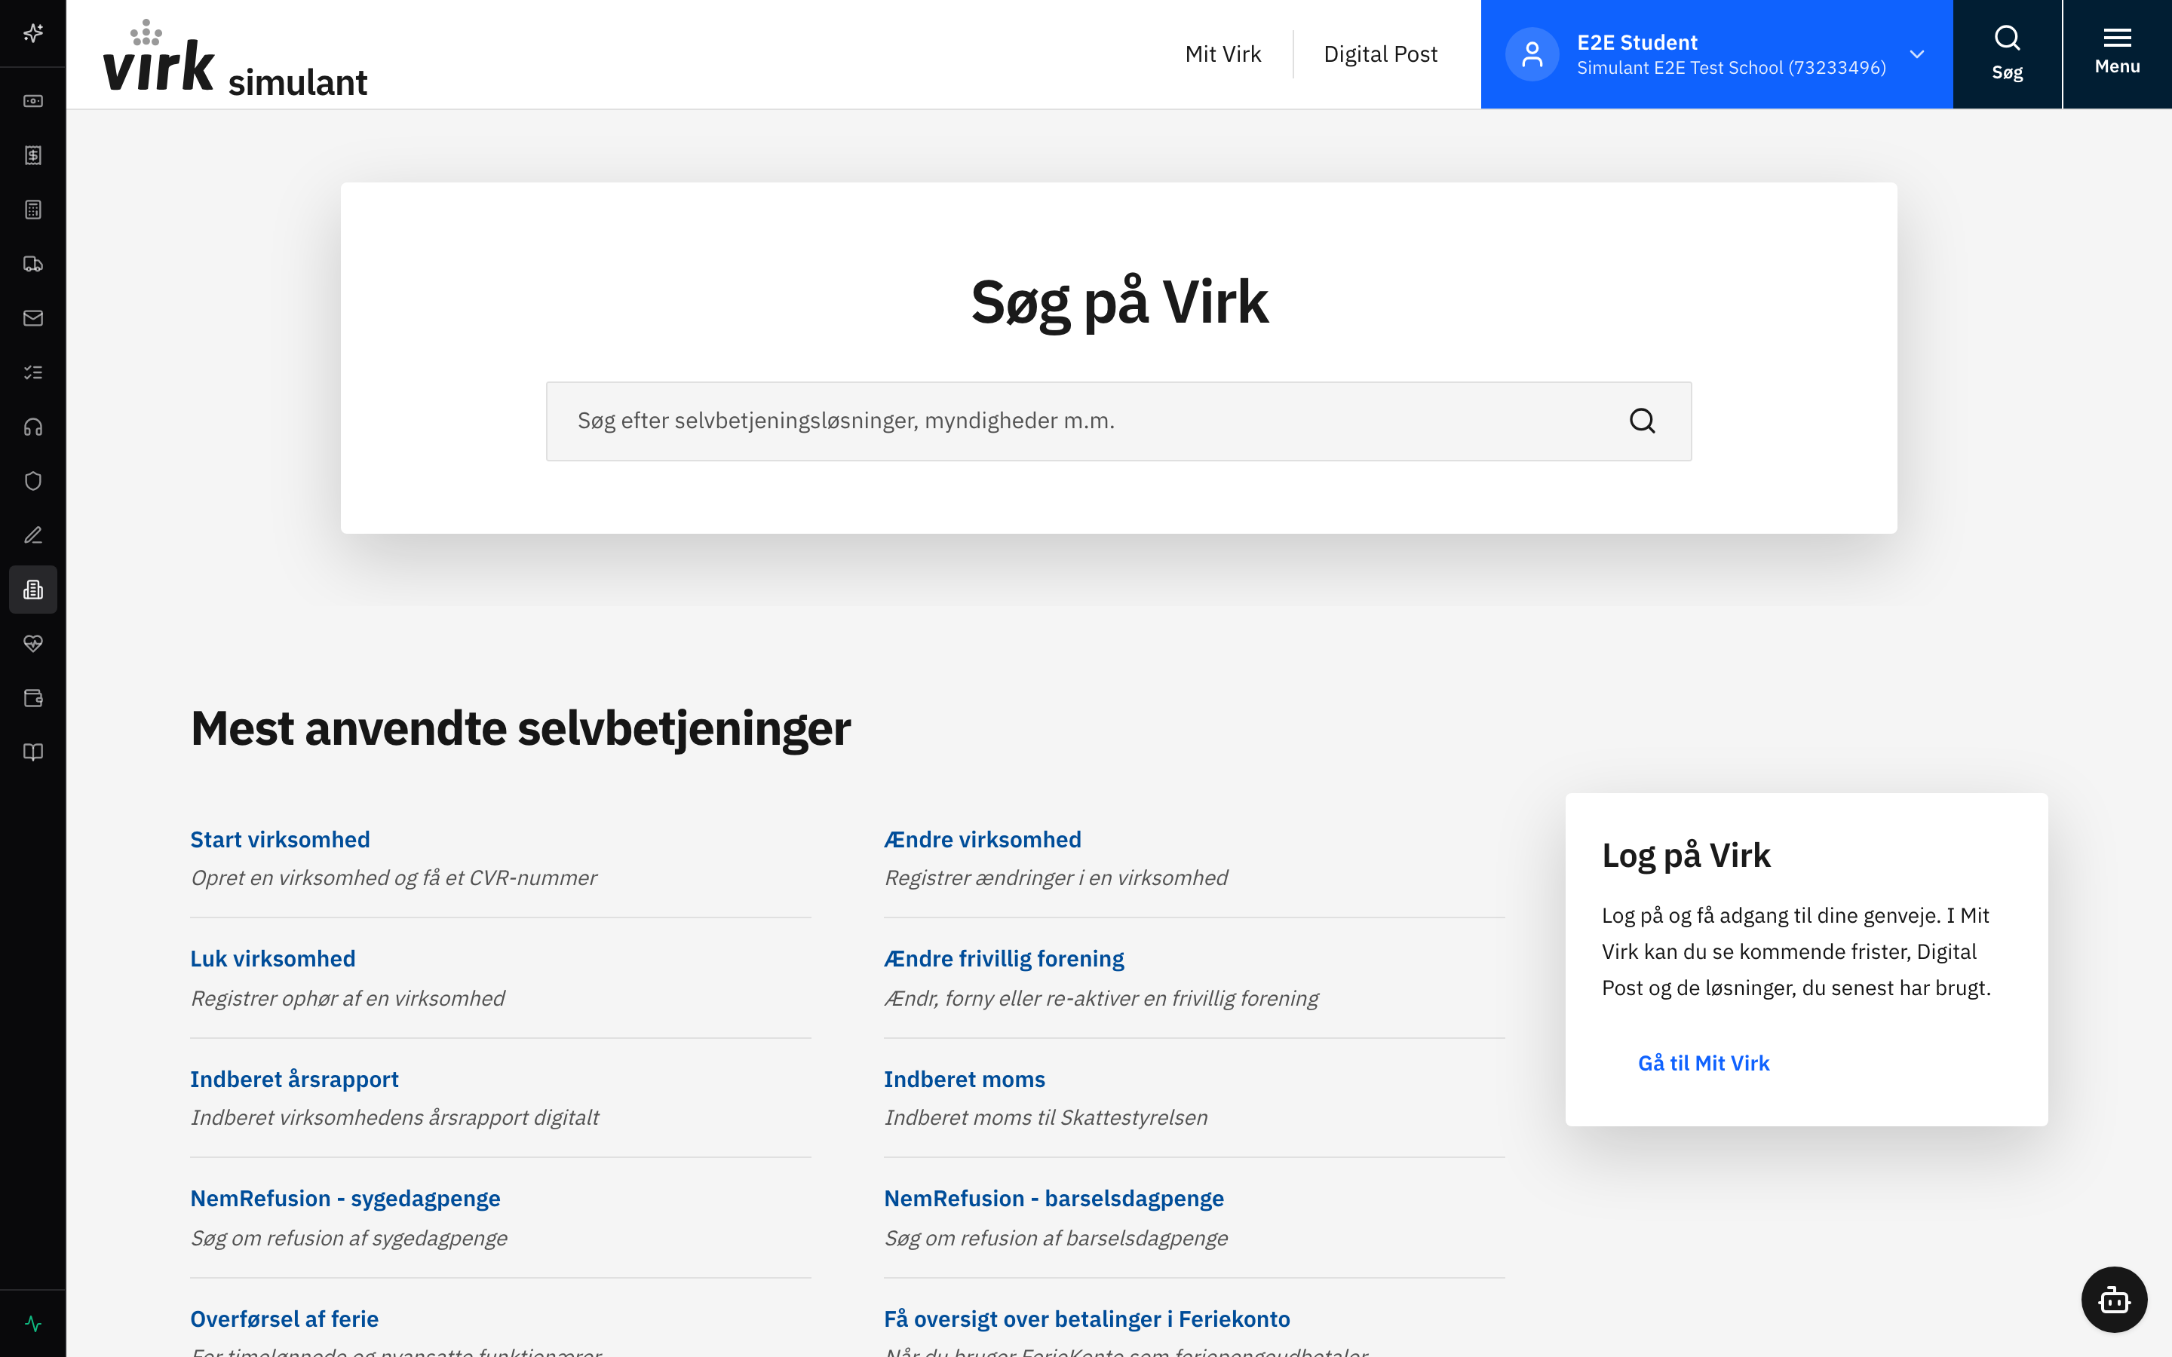Open NemRefusion - sygedagpenge link
The image size is (2172, 1357).
[345, 1198]
